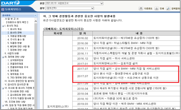Click icon beside 도이치모터스 company title

pos(3,10)
